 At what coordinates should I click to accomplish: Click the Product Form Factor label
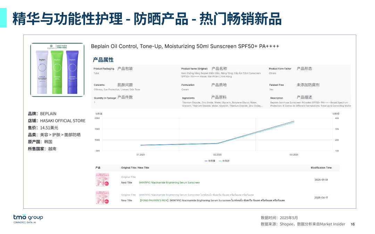[x=280, y=69]
